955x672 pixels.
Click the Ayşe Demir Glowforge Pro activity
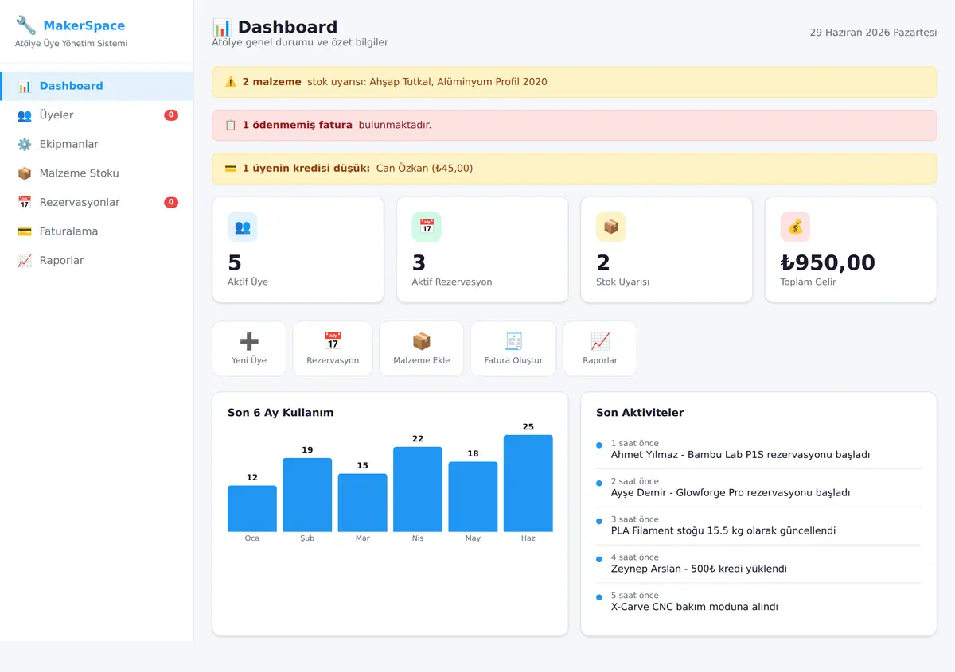point(758,487)
